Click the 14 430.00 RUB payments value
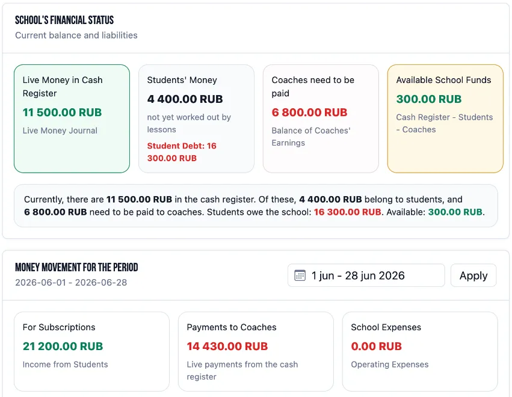 coord(227,346)
